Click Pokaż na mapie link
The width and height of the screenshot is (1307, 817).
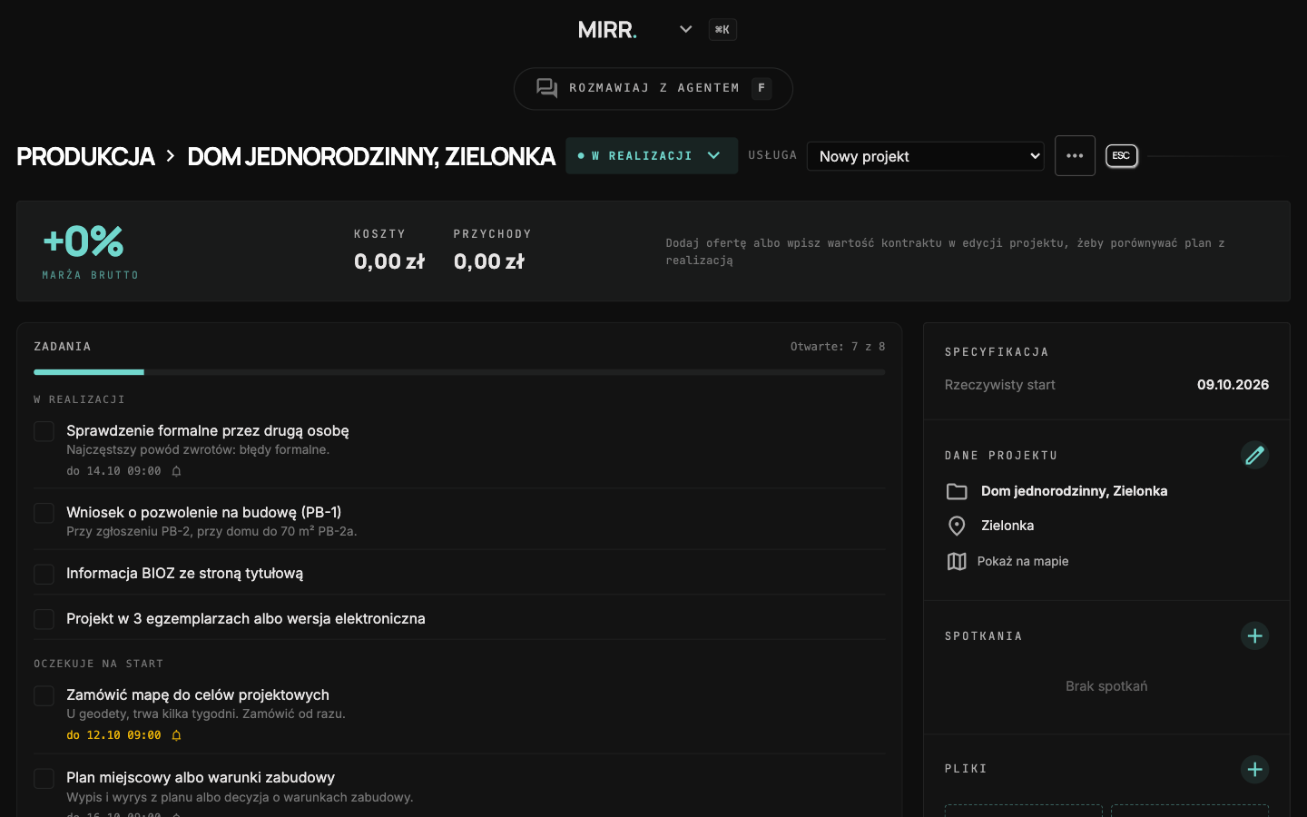(x=1023, y=561)
